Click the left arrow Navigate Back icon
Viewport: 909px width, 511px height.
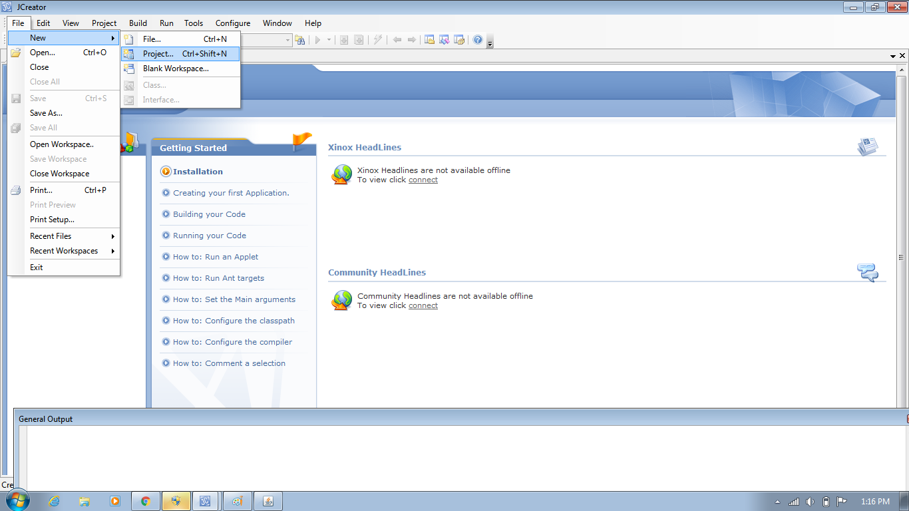point(397,40)
